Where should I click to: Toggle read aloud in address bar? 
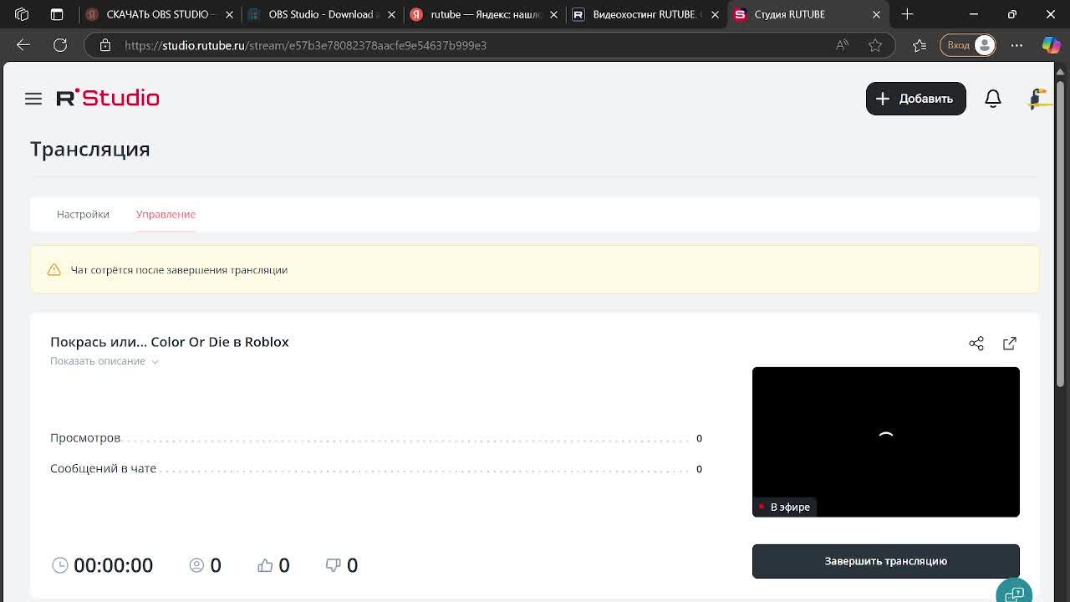[x=842, y=45]
